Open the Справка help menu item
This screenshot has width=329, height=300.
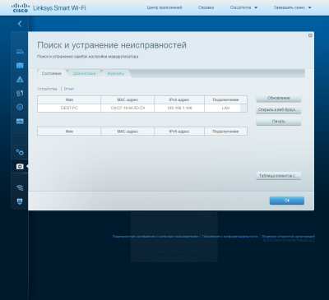tap(206, 7)
